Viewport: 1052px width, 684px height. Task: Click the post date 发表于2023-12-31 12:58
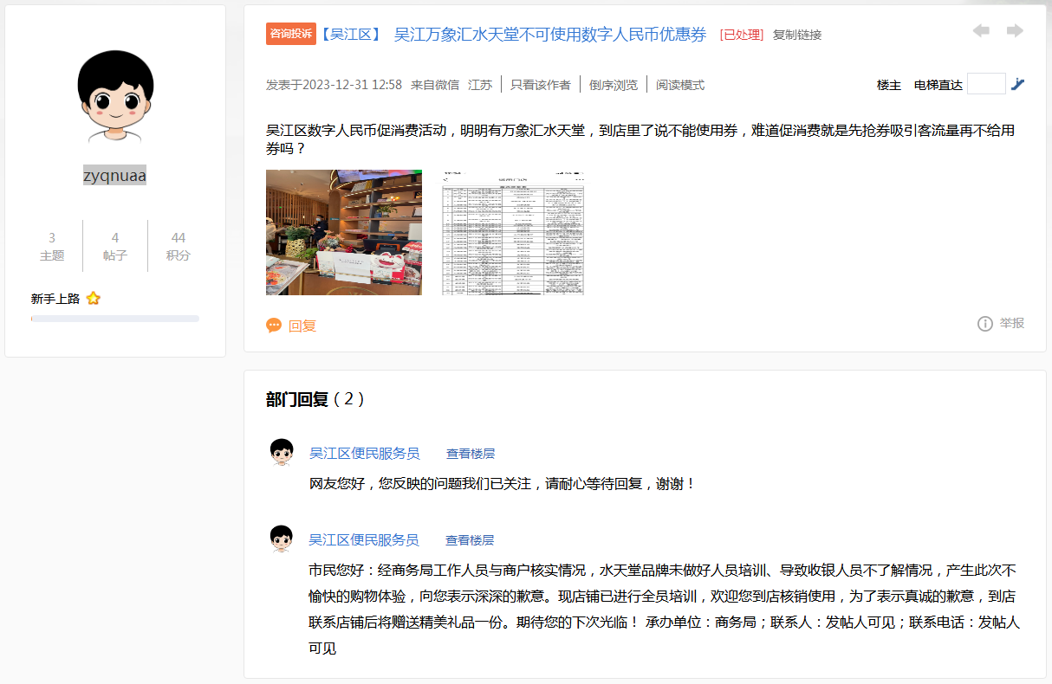click(334, 85)
